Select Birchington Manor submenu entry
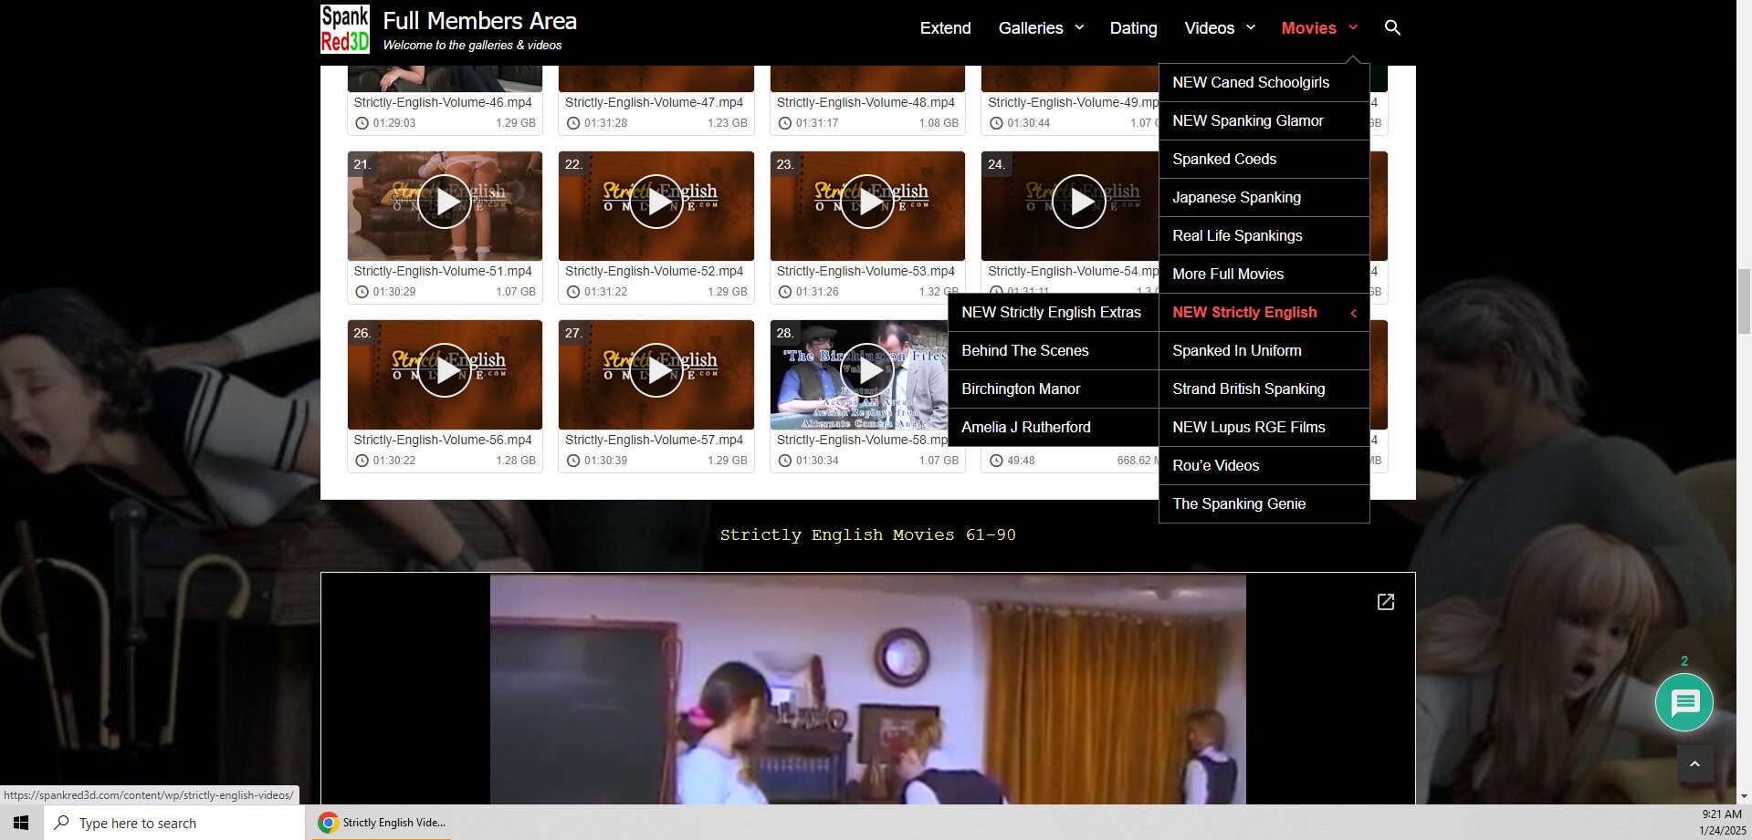Screen dimensions: 1752x840 click(1020, 389)
